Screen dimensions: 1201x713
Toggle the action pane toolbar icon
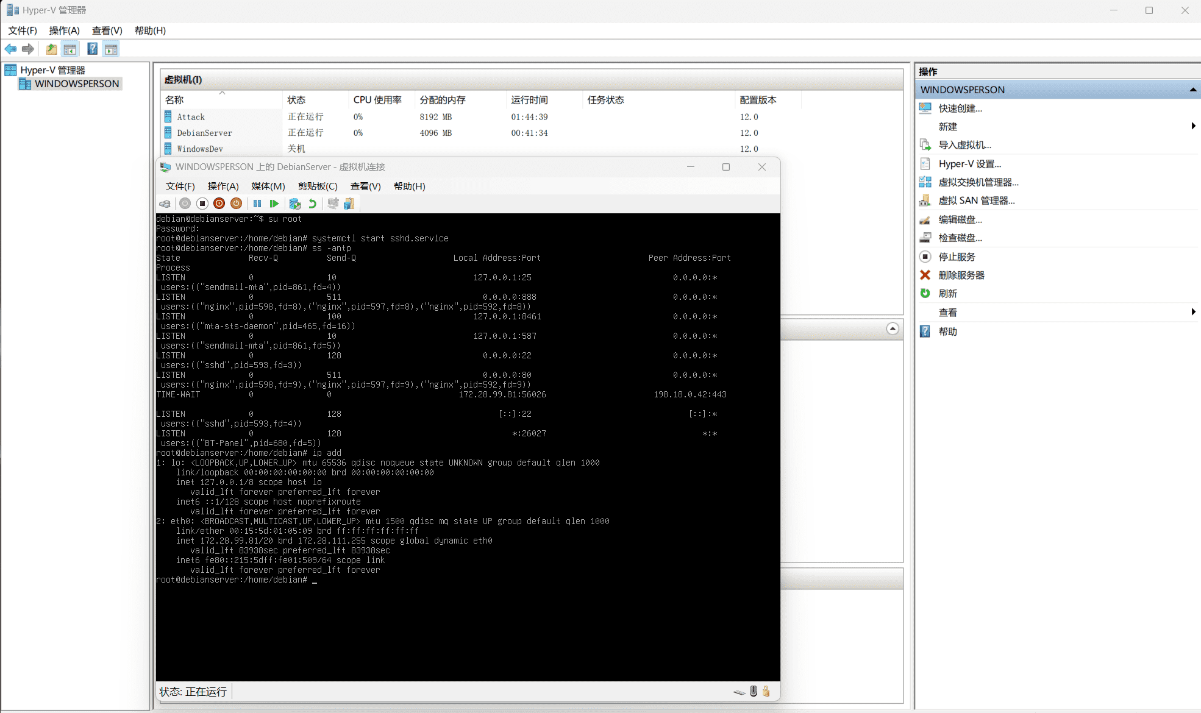pyautogui.click(x=111, y=49)
